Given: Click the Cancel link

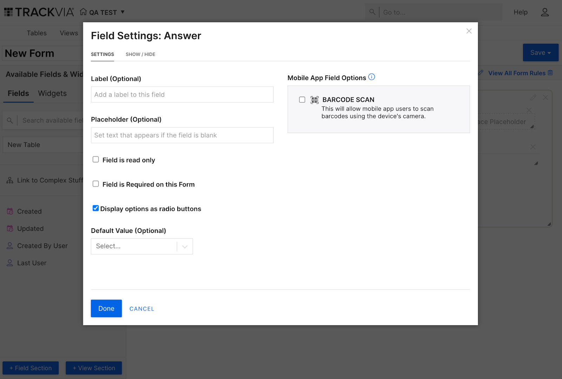Looking at the screenshot, I should (142, 308).
